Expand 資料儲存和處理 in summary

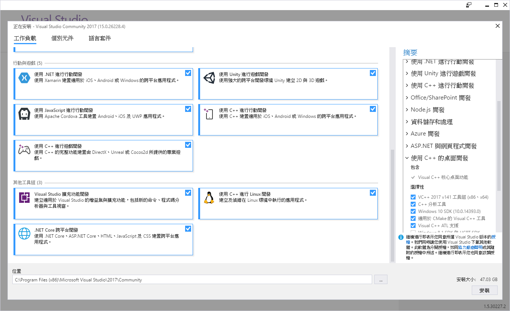[407, 122]
